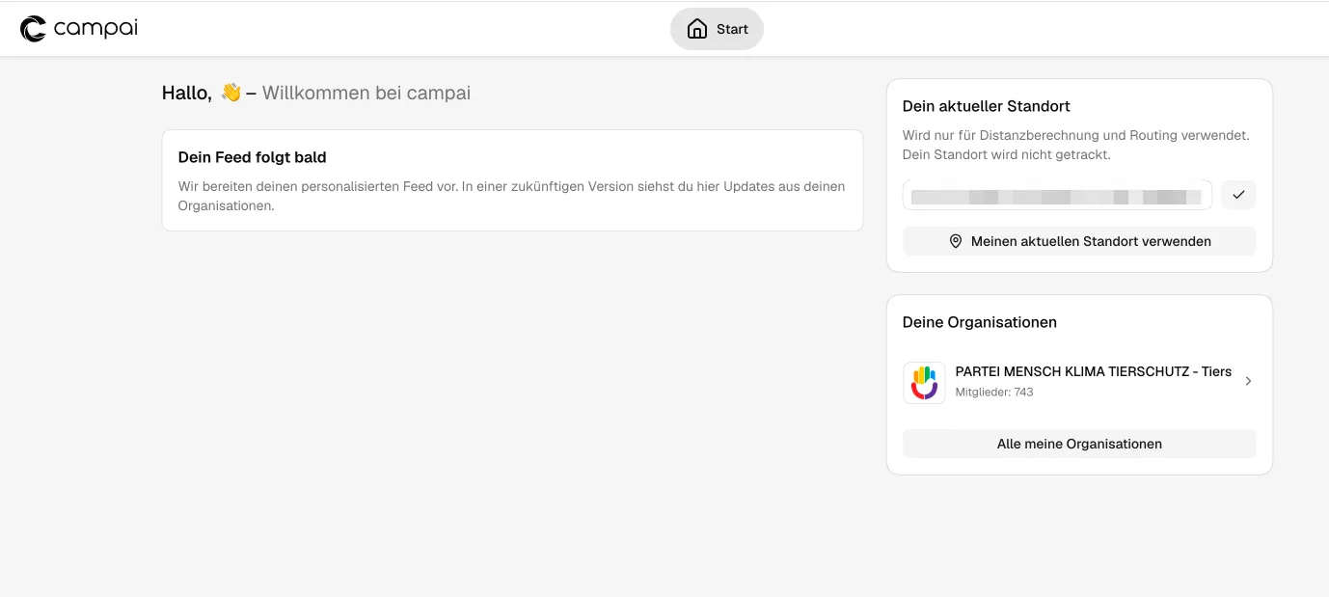1329x597 pixels.
Task: Click the colorful hand organization logo
Action: (924, 382)
